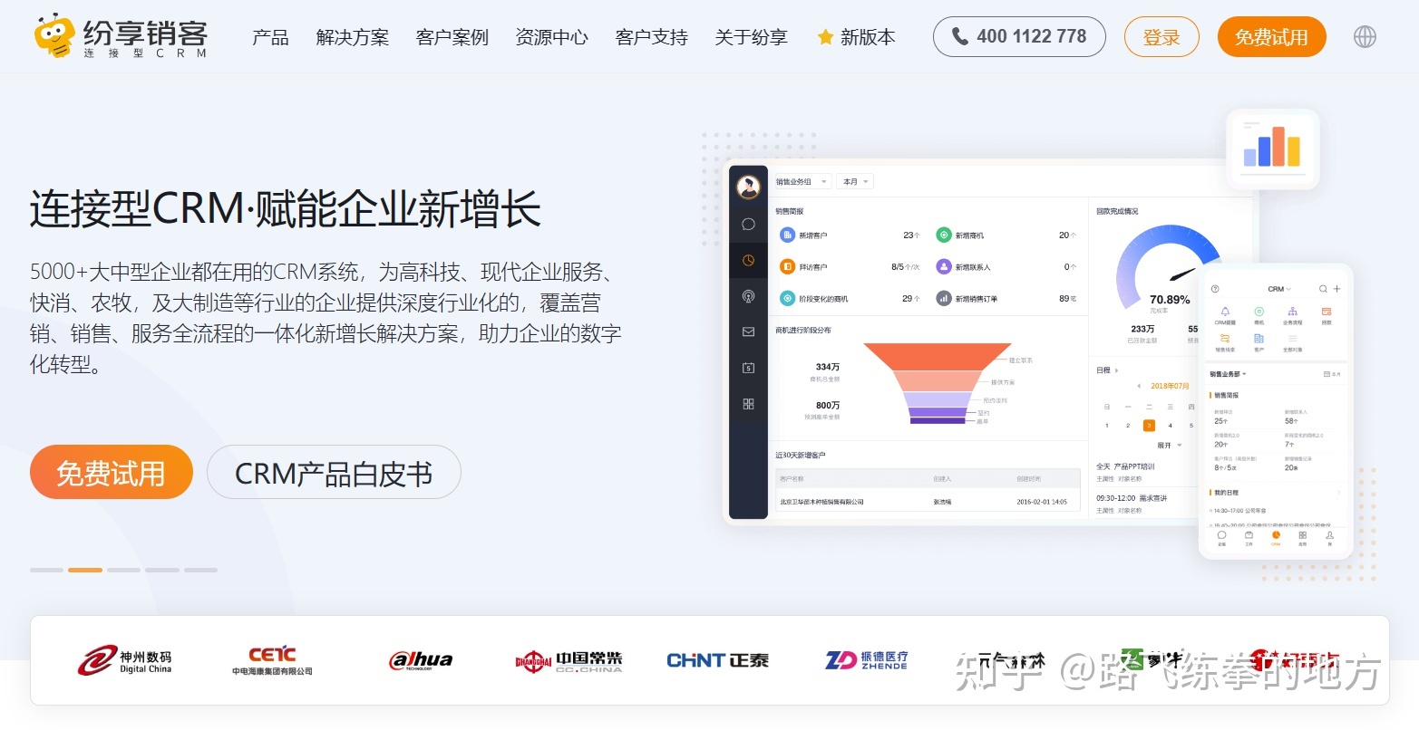
Task: Open the 关于纷享 menu
Action: (752, 37)
